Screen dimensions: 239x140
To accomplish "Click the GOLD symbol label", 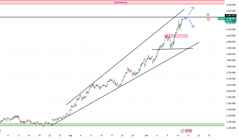I will 221,19.
